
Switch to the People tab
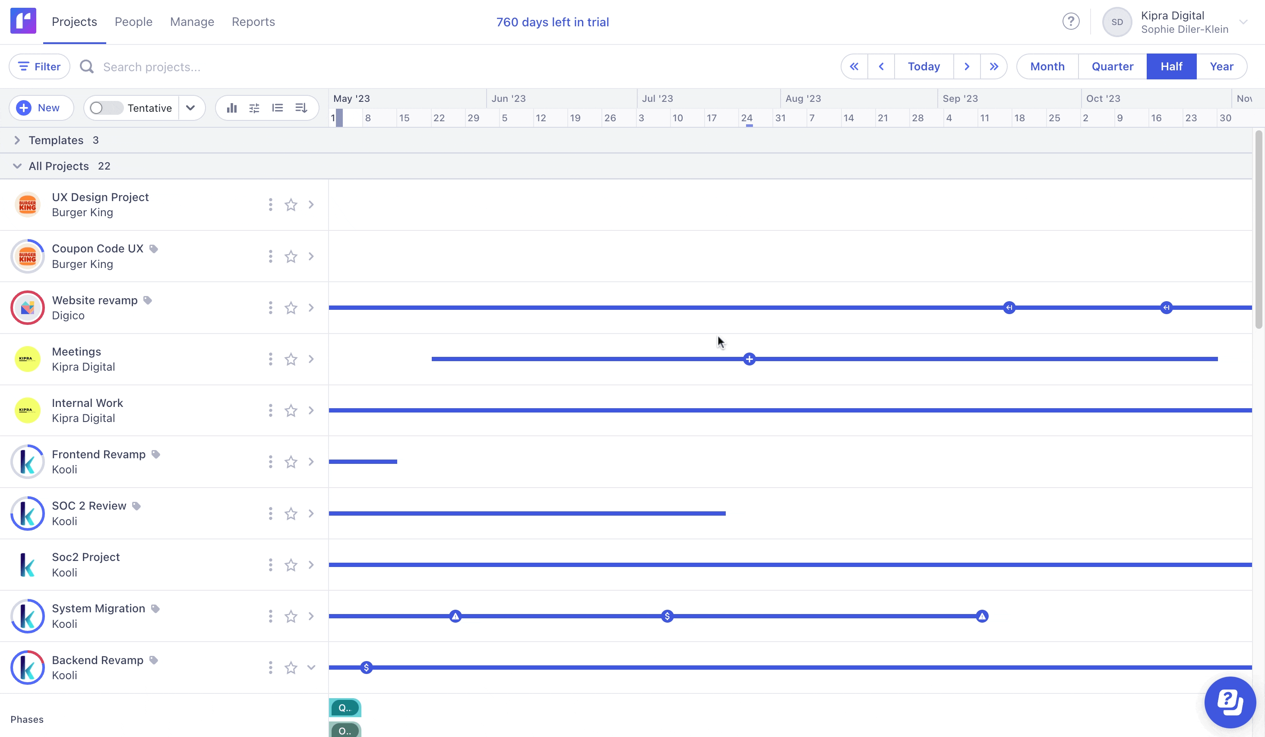133,22
